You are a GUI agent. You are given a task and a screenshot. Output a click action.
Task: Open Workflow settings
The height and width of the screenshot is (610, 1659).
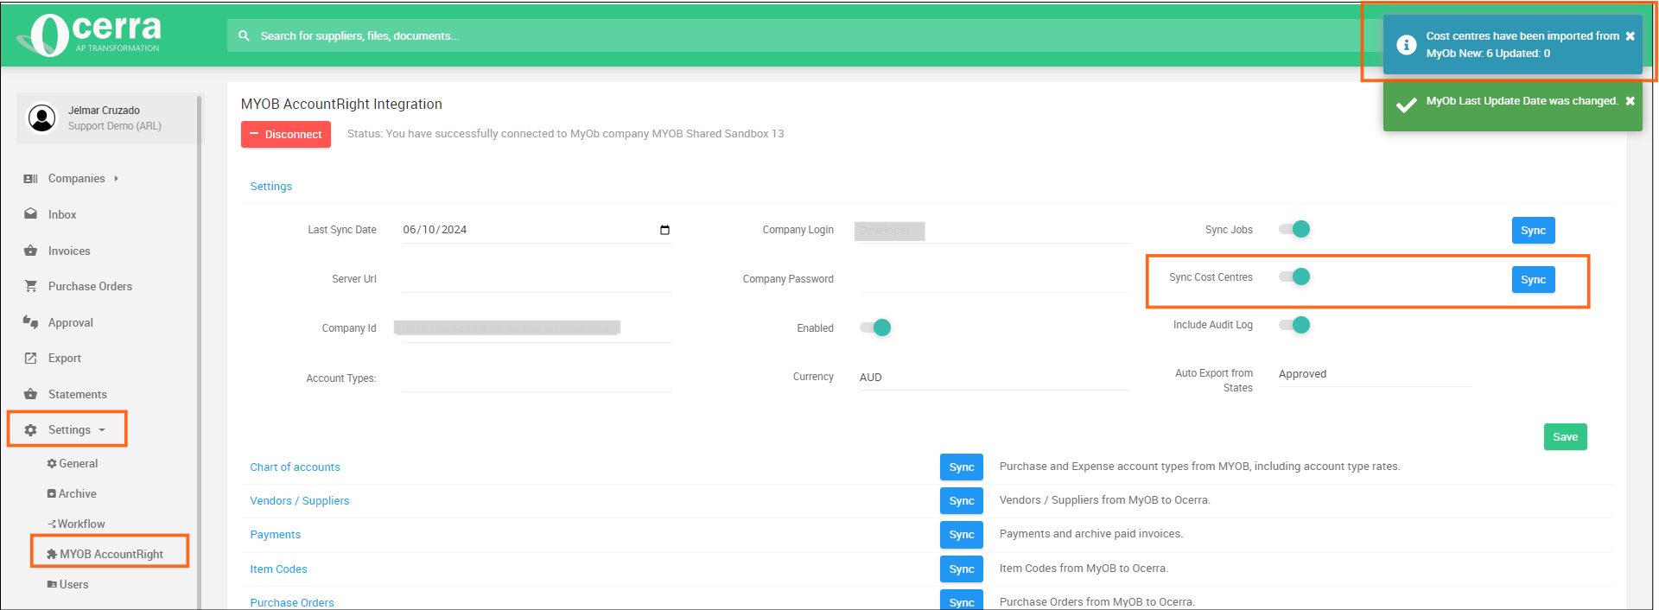81,524
